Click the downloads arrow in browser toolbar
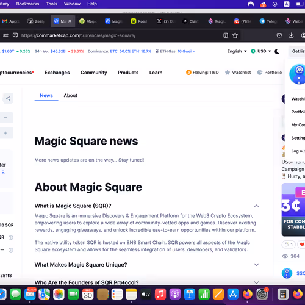 coord(291,35)
